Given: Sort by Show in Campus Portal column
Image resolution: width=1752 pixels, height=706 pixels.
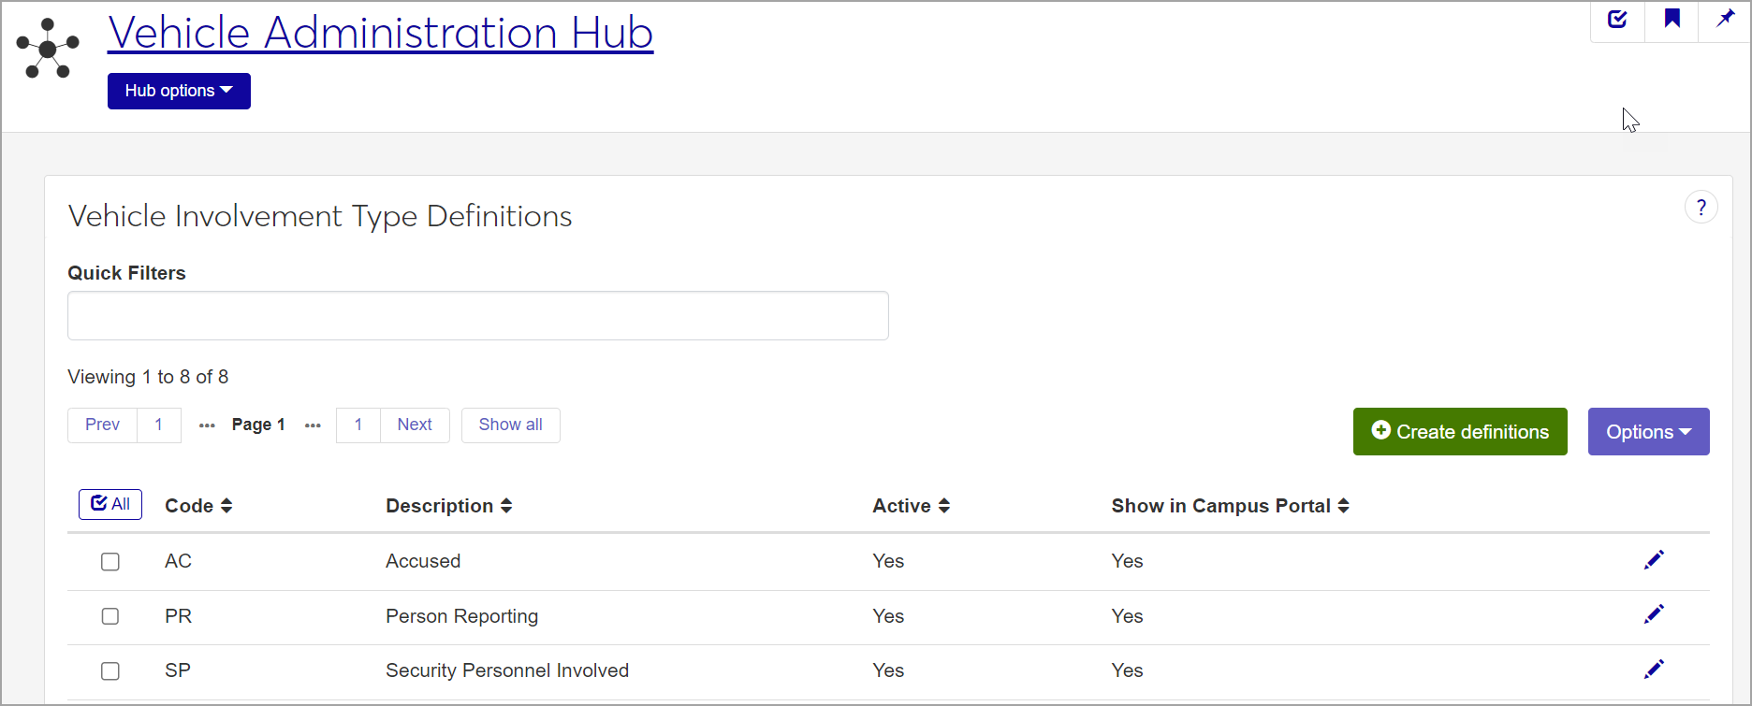Looking at the screenshot, I should [1343, 506].
